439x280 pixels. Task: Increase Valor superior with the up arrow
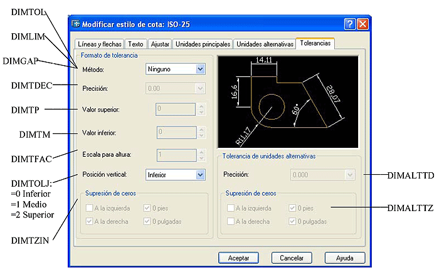201,106
